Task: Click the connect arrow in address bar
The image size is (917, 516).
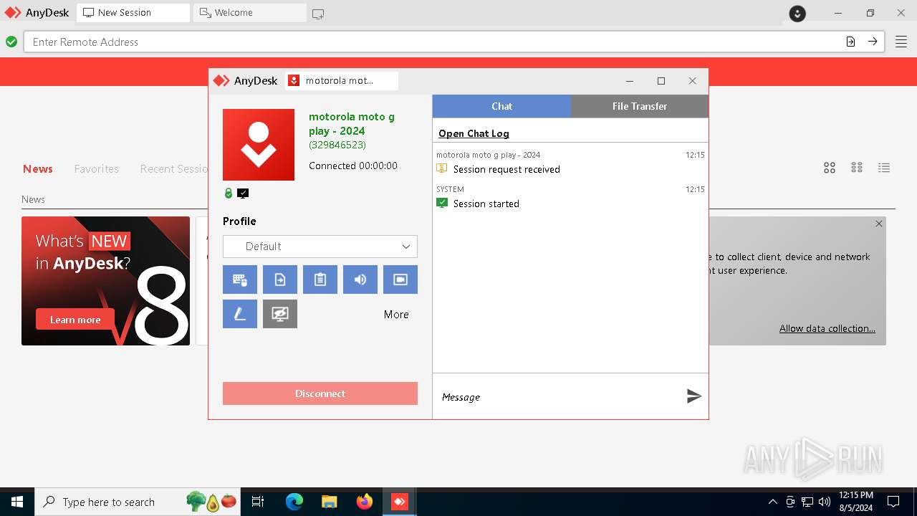Action: (x=873, y=42)
